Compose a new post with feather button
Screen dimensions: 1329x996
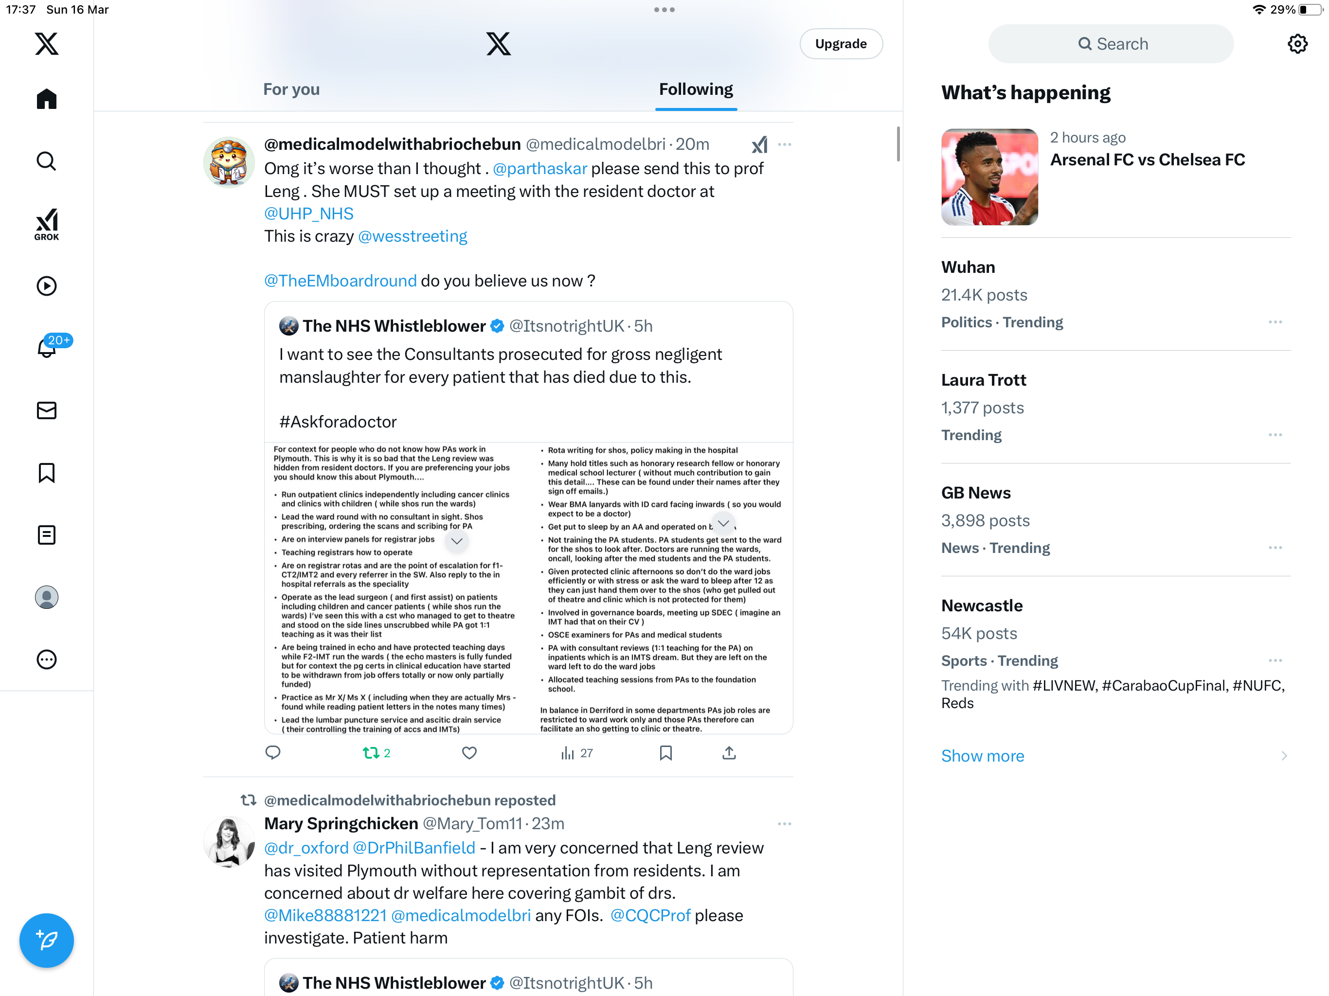46,940
